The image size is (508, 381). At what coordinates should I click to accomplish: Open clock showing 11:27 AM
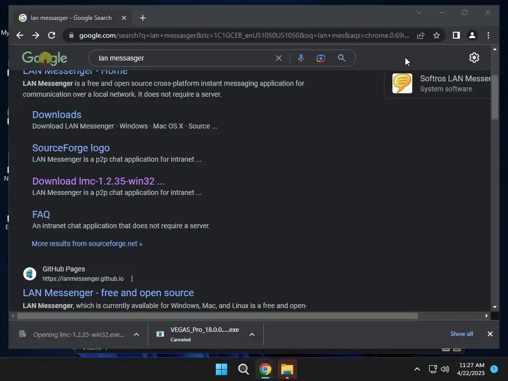click(x=471, y=369)
